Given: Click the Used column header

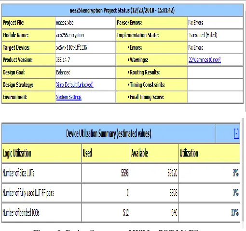Looking at the screenshot, I should tap(106, 153).
